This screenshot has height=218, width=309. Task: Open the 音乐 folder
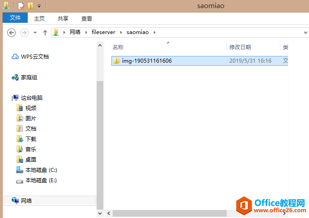click(x=31, y=149)
